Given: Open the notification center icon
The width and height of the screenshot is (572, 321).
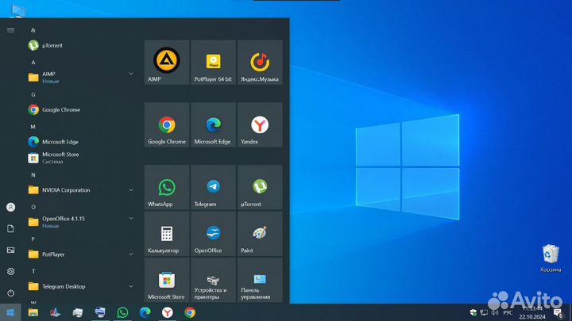Looking at the screenshot, I should point(558,312).
